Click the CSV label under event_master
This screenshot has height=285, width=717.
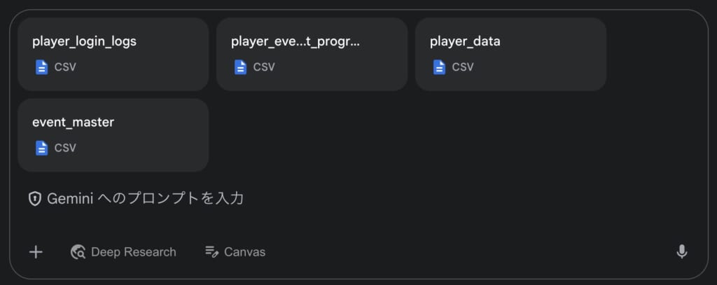65,148
